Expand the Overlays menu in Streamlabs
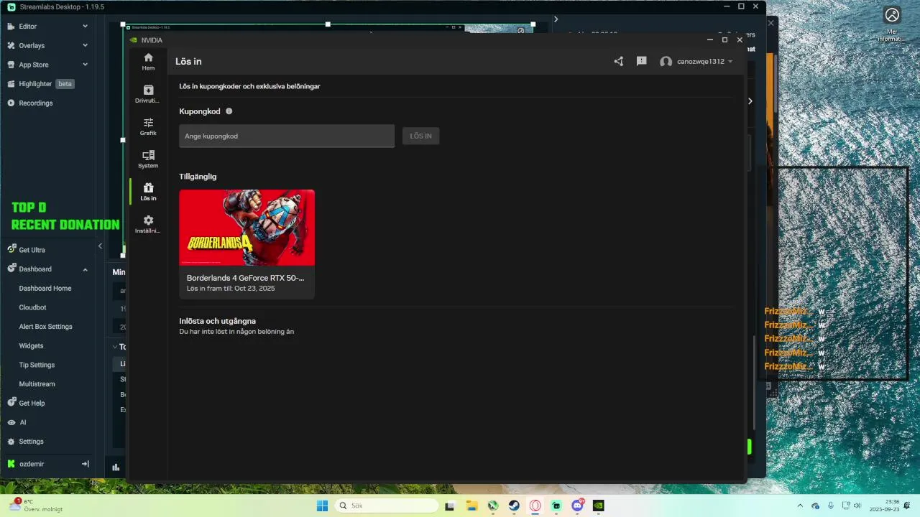This screenshot has height=517, width=920. pos(85,45)
